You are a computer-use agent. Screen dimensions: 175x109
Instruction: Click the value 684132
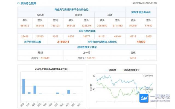25,26
